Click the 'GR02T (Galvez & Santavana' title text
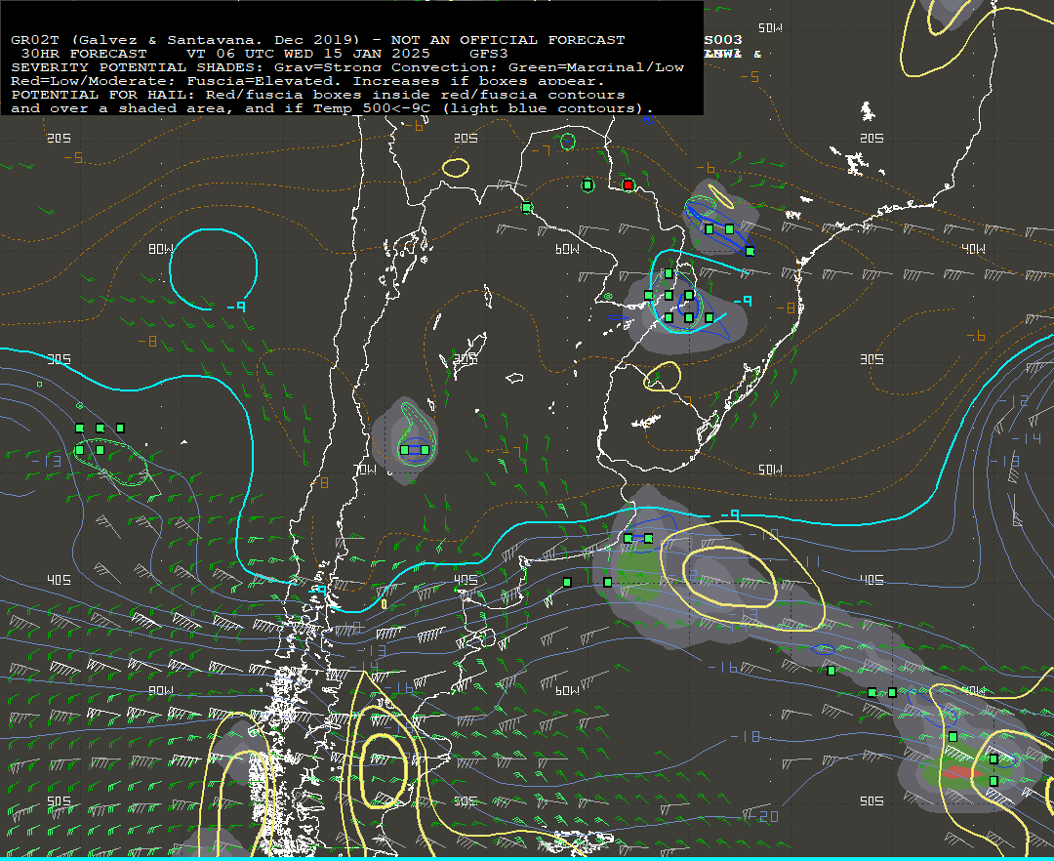 pyautogui.click(x=137, y=40)
